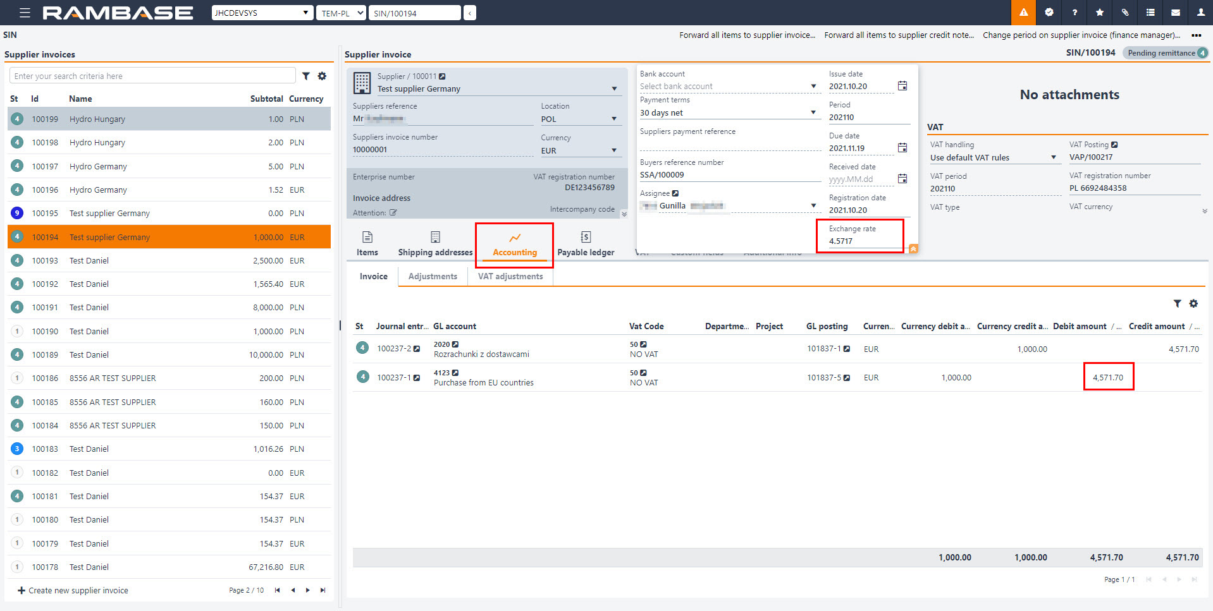Open the Issue date calendar picker
This screenshot has width=1213, height=611.
pyautogui.click(x=902, y=86)
